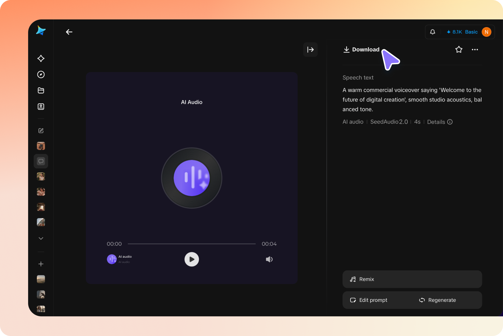Image resolution: width=503 pixels, height=336 pixels.
Task: Select the highlighted chat bubble sidebar item
Action: (x=41, y=161)
